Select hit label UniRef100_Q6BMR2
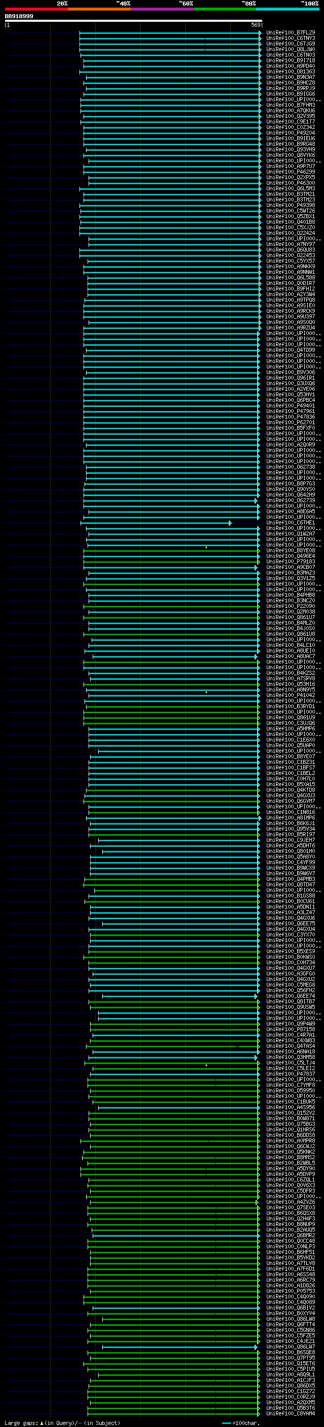Screen dimensions: 324x1427 pyautogui.click(x=291, y=1235)
